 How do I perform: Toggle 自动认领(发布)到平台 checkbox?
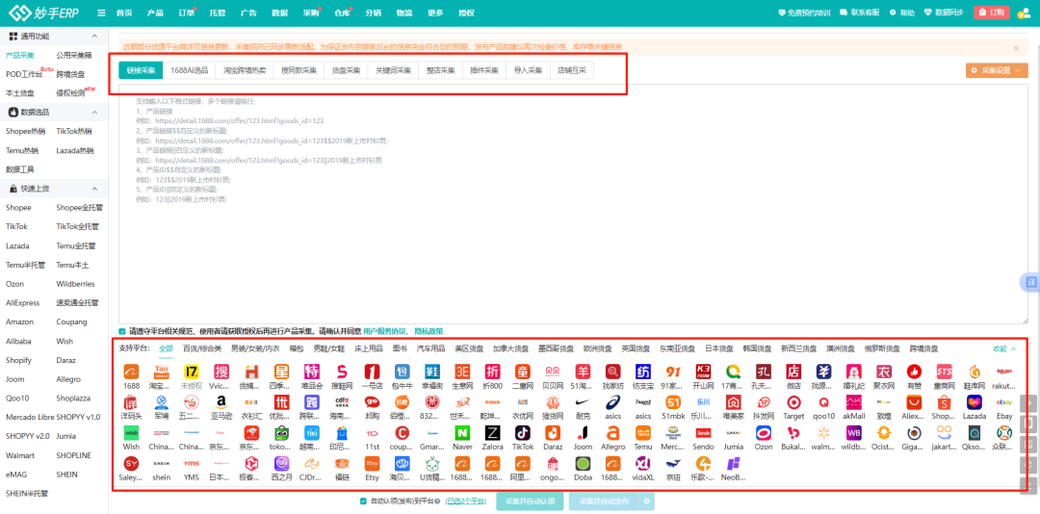coord(363,501)
